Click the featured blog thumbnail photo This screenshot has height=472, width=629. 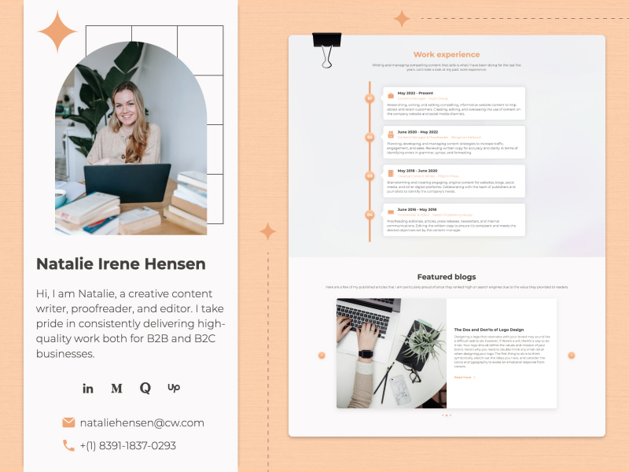tap(391, 352)
